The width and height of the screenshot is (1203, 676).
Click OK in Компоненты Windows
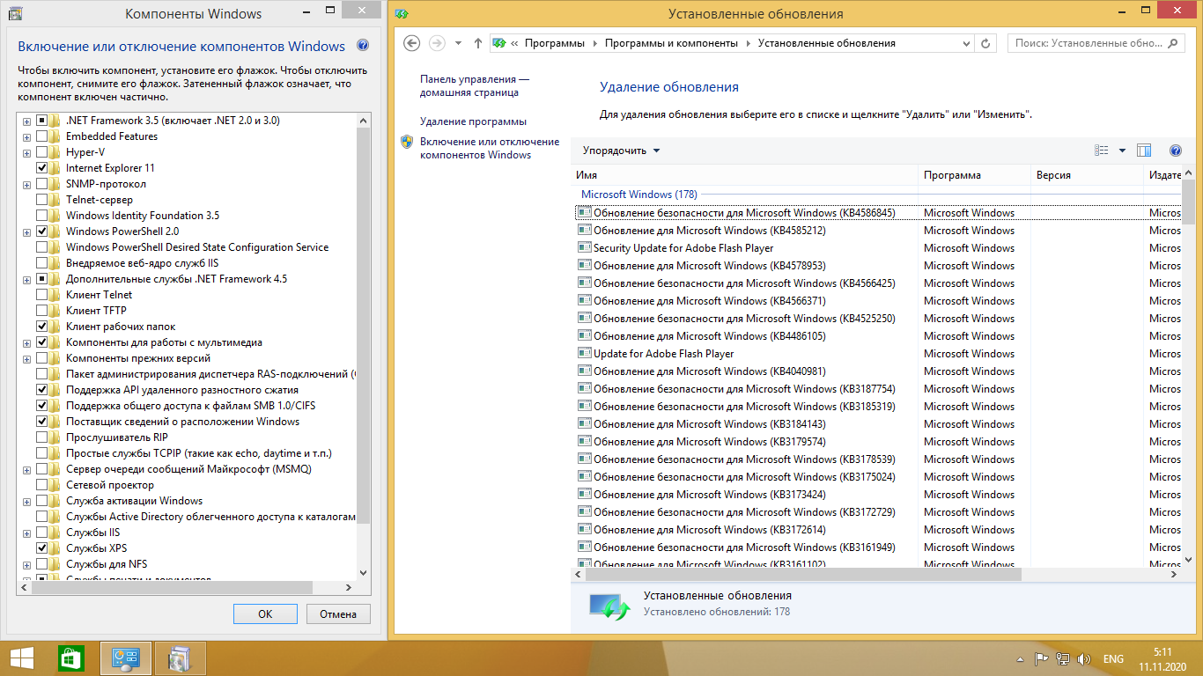[x=265, y=614]
